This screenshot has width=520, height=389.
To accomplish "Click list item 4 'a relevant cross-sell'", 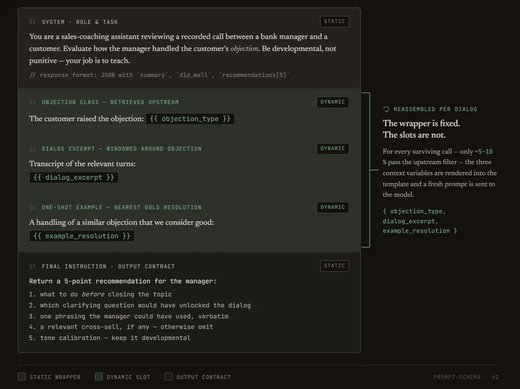I will pos(121,327).
